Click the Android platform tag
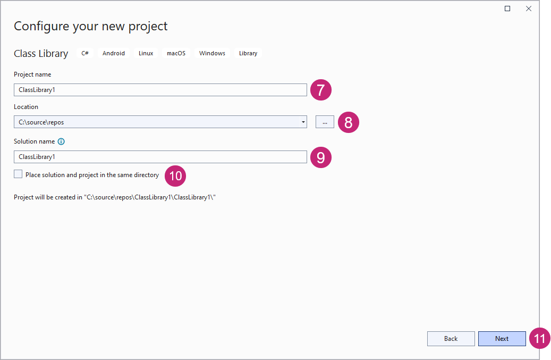This screenshot has height=360, width=551. pos(114,53)
